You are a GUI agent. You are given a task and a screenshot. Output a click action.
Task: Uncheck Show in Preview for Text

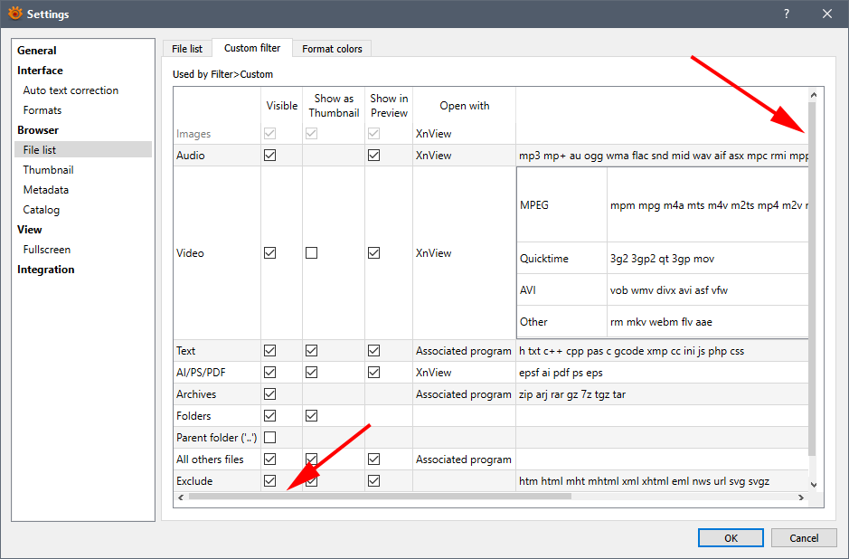point(373,351)
